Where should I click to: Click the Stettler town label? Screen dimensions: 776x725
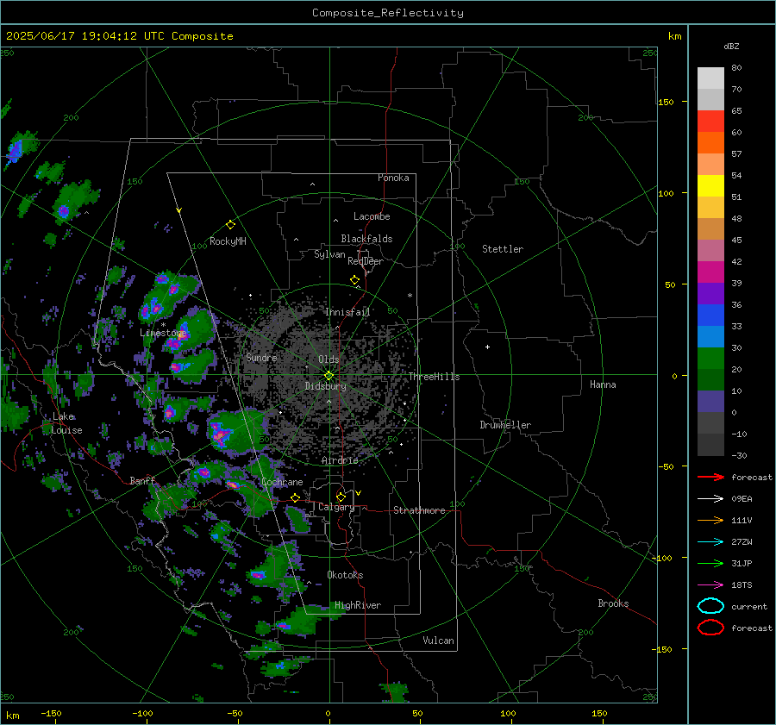point(503,249)
